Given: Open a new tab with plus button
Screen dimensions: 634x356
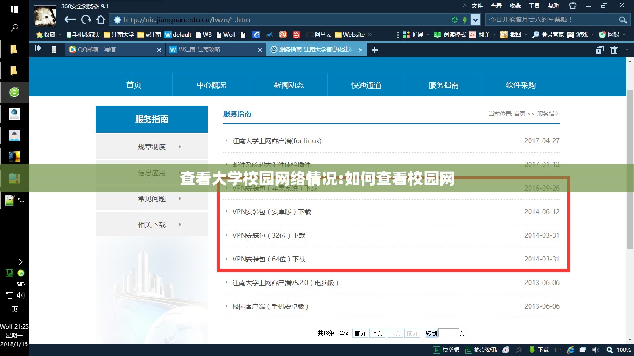Looking at the screenshot, I should [375, 50].
